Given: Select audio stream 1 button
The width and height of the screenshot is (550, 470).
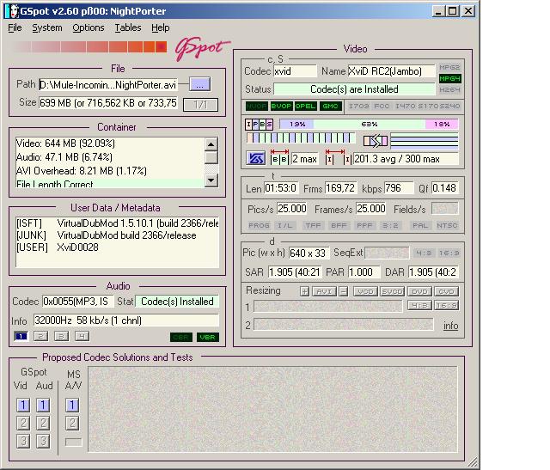Looking at the screenshot, I should pos(21,336).
